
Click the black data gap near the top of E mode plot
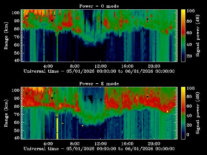click(91, 97)
